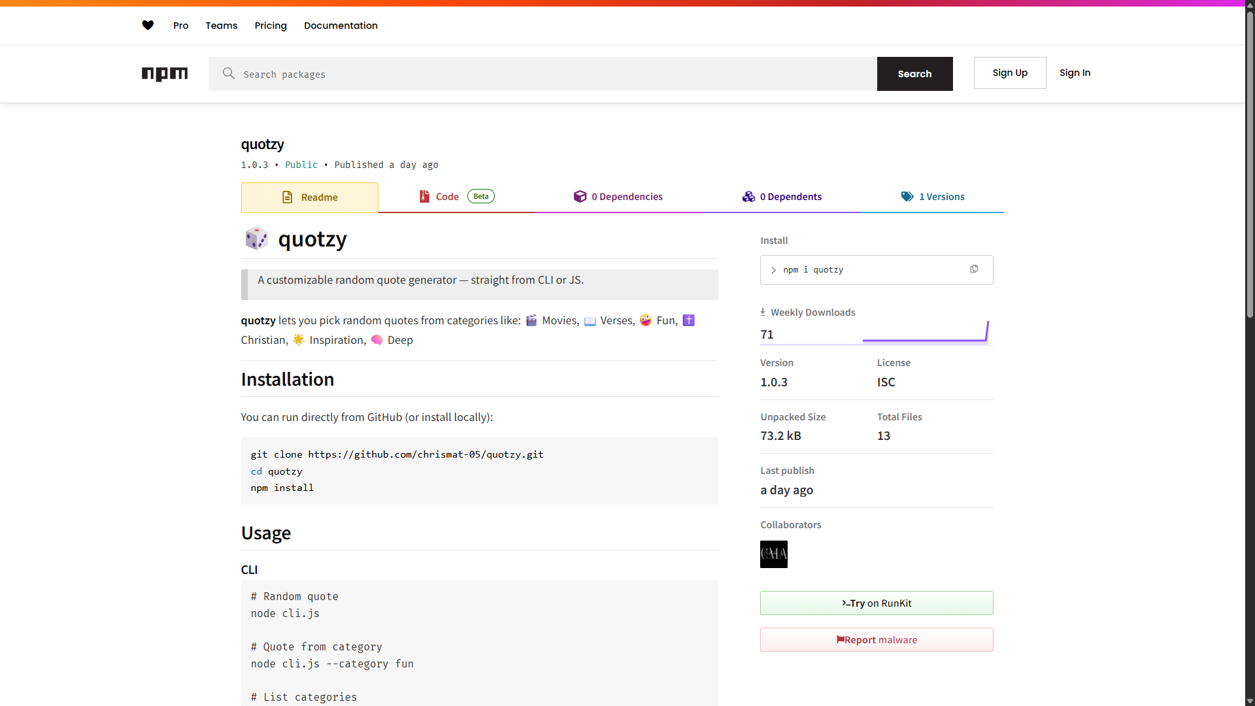Click the Total Files value 13
This screenshot has width=1255, height=706.
[x=884, y=436]
